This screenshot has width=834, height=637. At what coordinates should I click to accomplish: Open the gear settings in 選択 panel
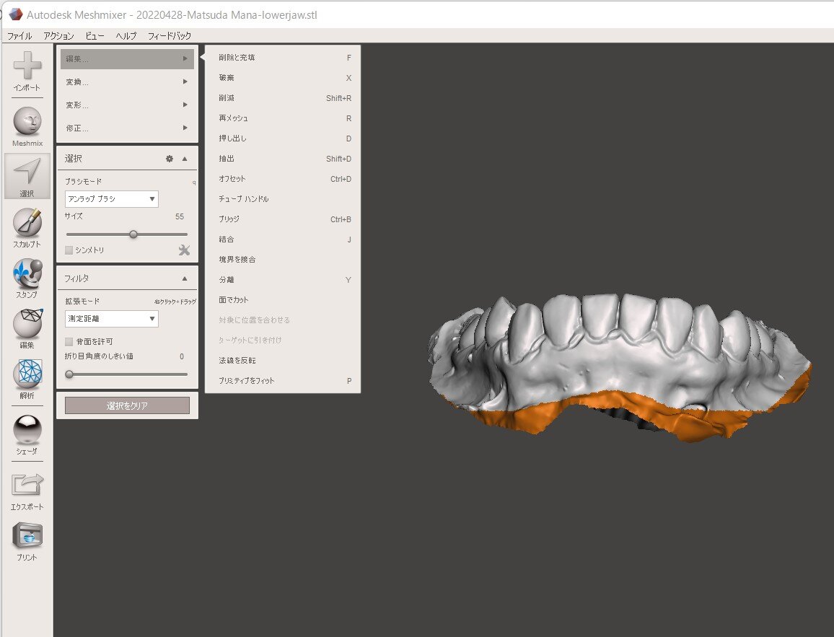pos(170,159)
